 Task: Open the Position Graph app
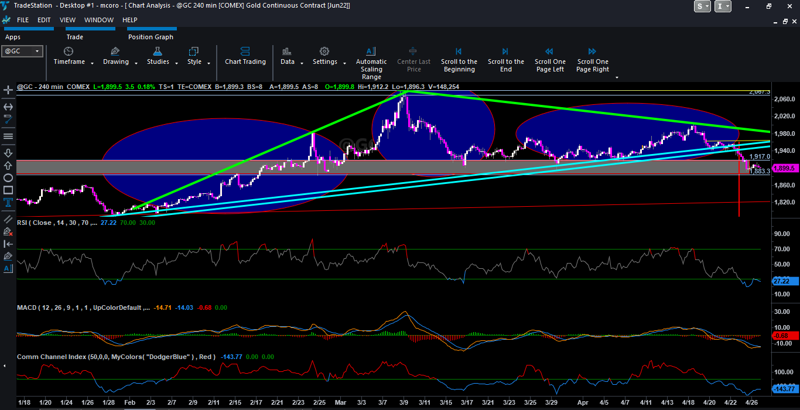point(151,37)
